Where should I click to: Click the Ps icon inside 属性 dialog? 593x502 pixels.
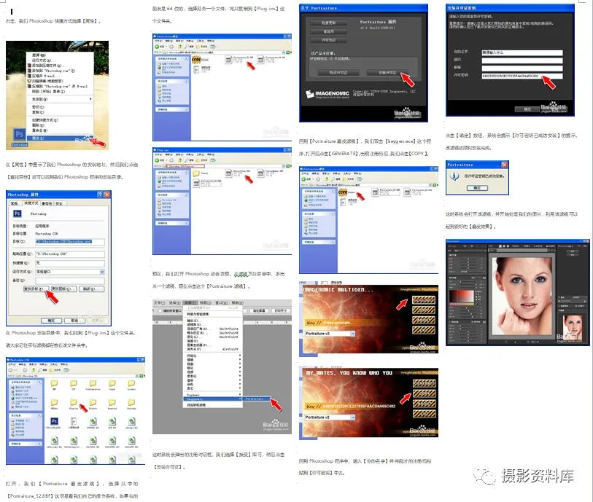(x=18, y=213)
